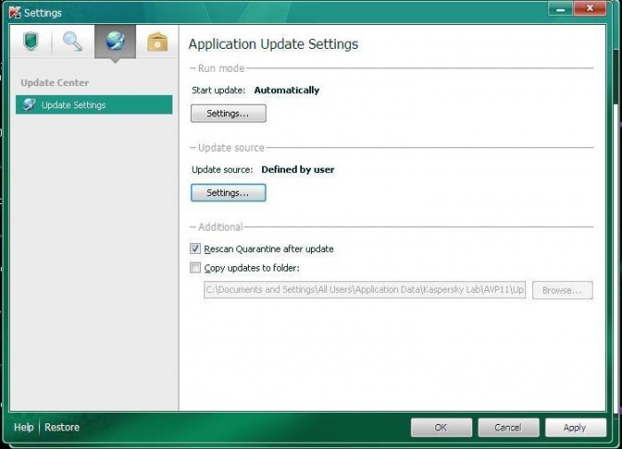The height and width of the screenshot is (449, 622).
Task: Click the Apply button
Action: pyautogui.click(x=575, y=428)
